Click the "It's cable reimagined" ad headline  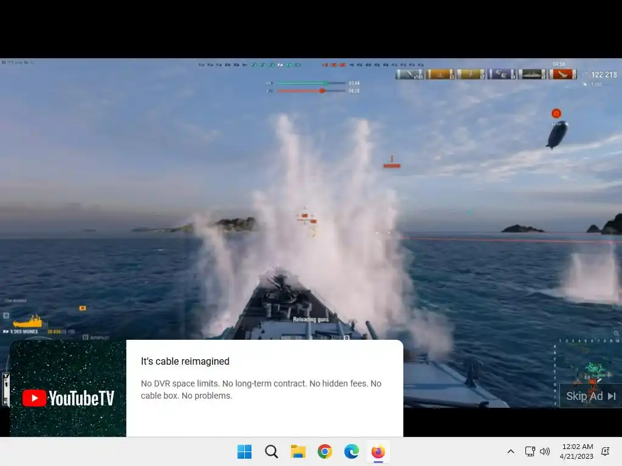(185, 362)
